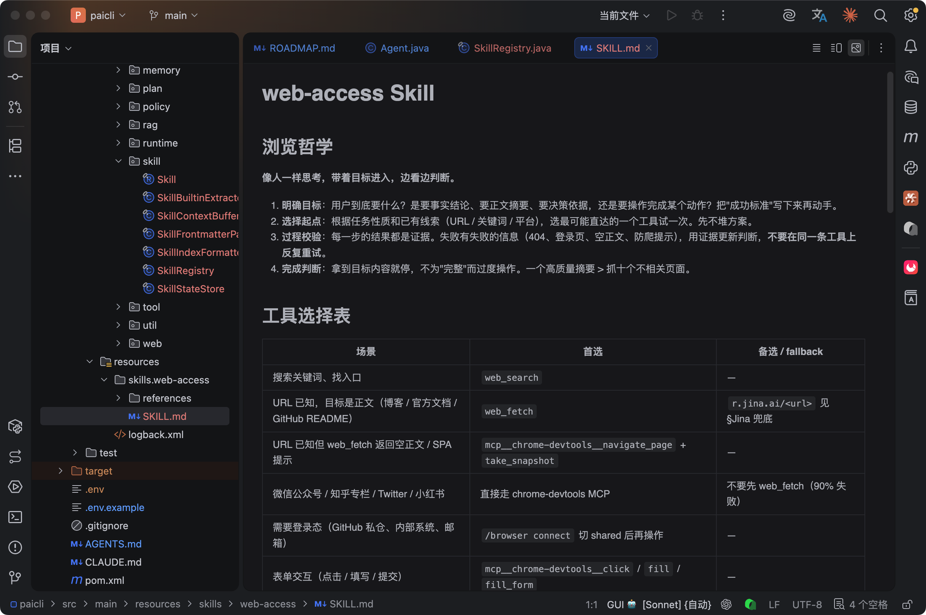Click the Translate icon in top toolbar

819,15
